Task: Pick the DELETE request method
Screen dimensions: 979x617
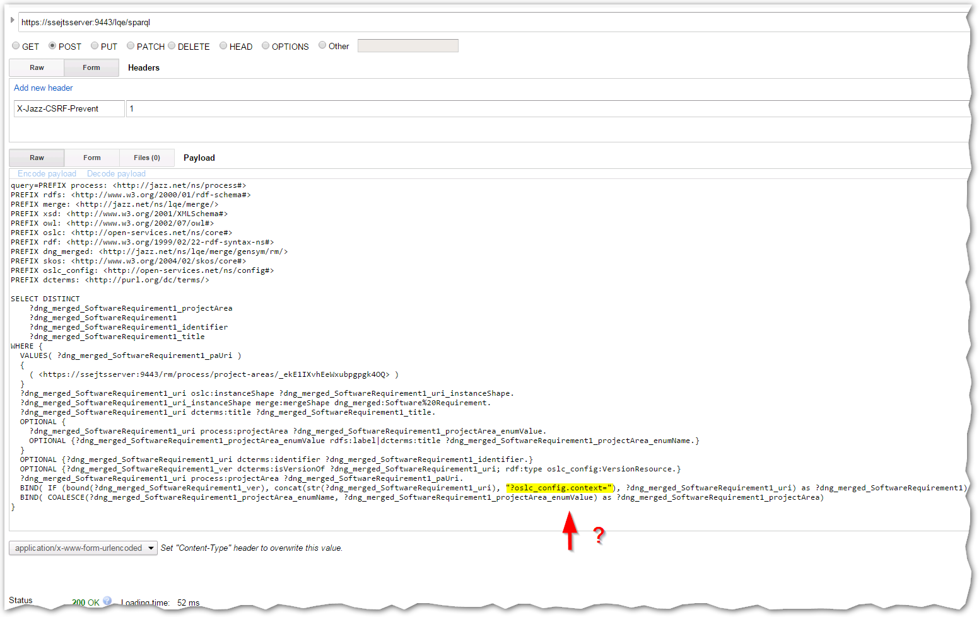Action: point(172,46)
